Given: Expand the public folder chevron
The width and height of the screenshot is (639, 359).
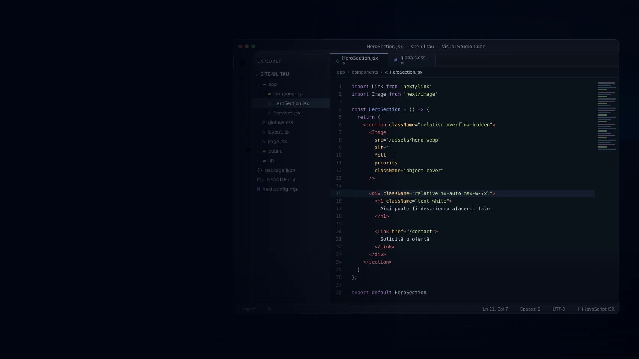Looking at the screenshot, I should 258,151.
